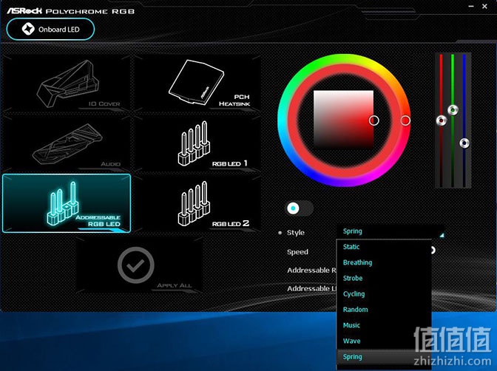Choose Static from the style list
497x371 pixels.
tap(384, 247)
